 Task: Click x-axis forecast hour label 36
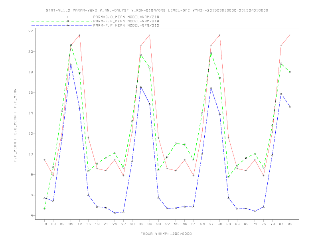coord(150,224)
